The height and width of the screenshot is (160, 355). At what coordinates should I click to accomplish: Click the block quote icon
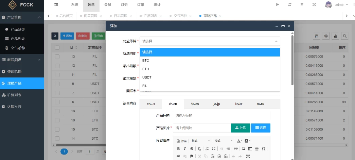click(236, 149)
